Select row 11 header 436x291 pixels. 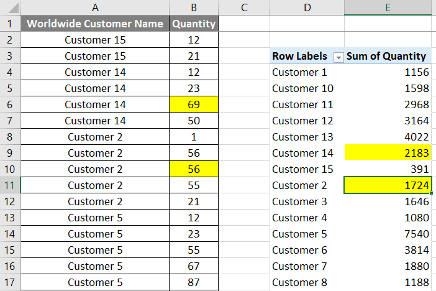point(10,185)
